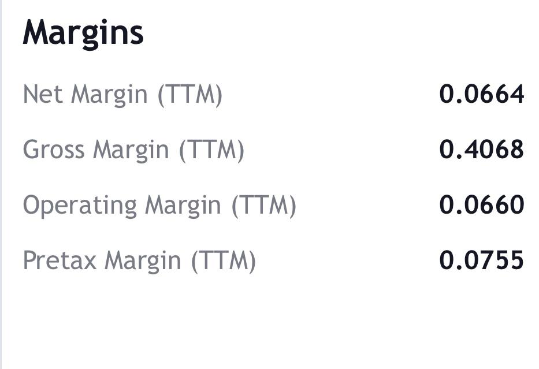
Task: Select the Gross Margin (TTM) label
Action: (133, 150)
